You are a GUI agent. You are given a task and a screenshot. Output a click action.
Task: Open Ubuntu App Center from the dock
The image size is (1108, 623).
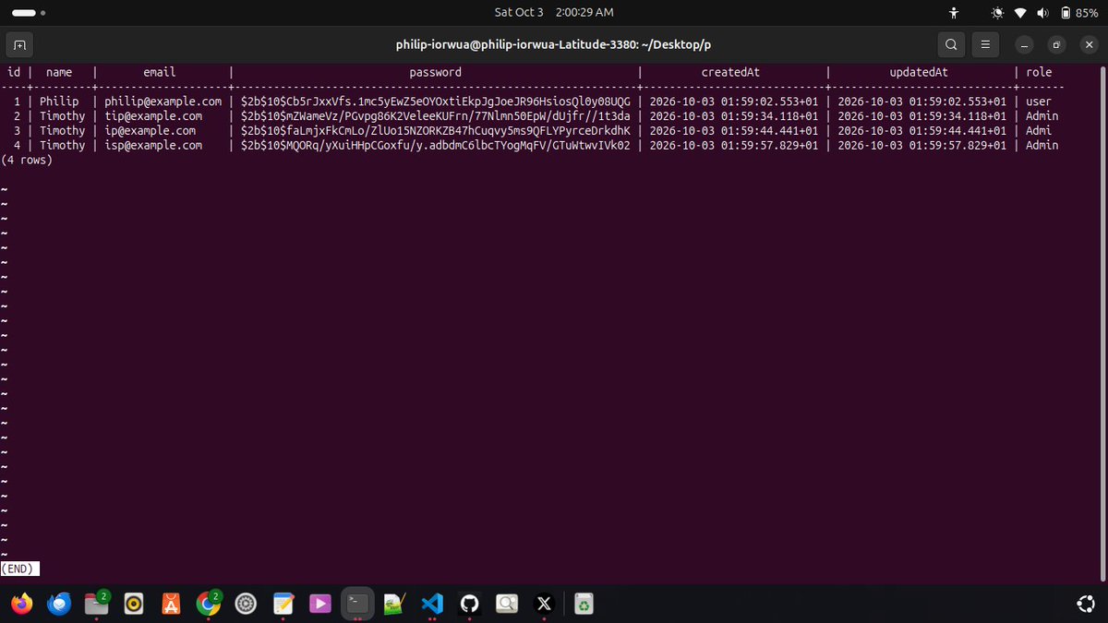coord(171,604)
